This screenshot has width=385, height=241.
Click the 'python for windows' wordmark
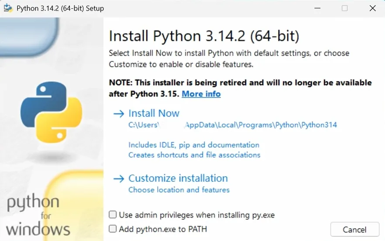38,215
